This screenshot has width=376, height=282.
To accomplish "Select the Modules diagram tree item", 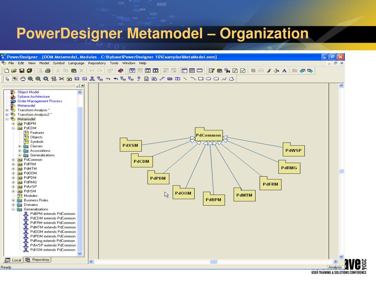I will click(x=31, y=196).
